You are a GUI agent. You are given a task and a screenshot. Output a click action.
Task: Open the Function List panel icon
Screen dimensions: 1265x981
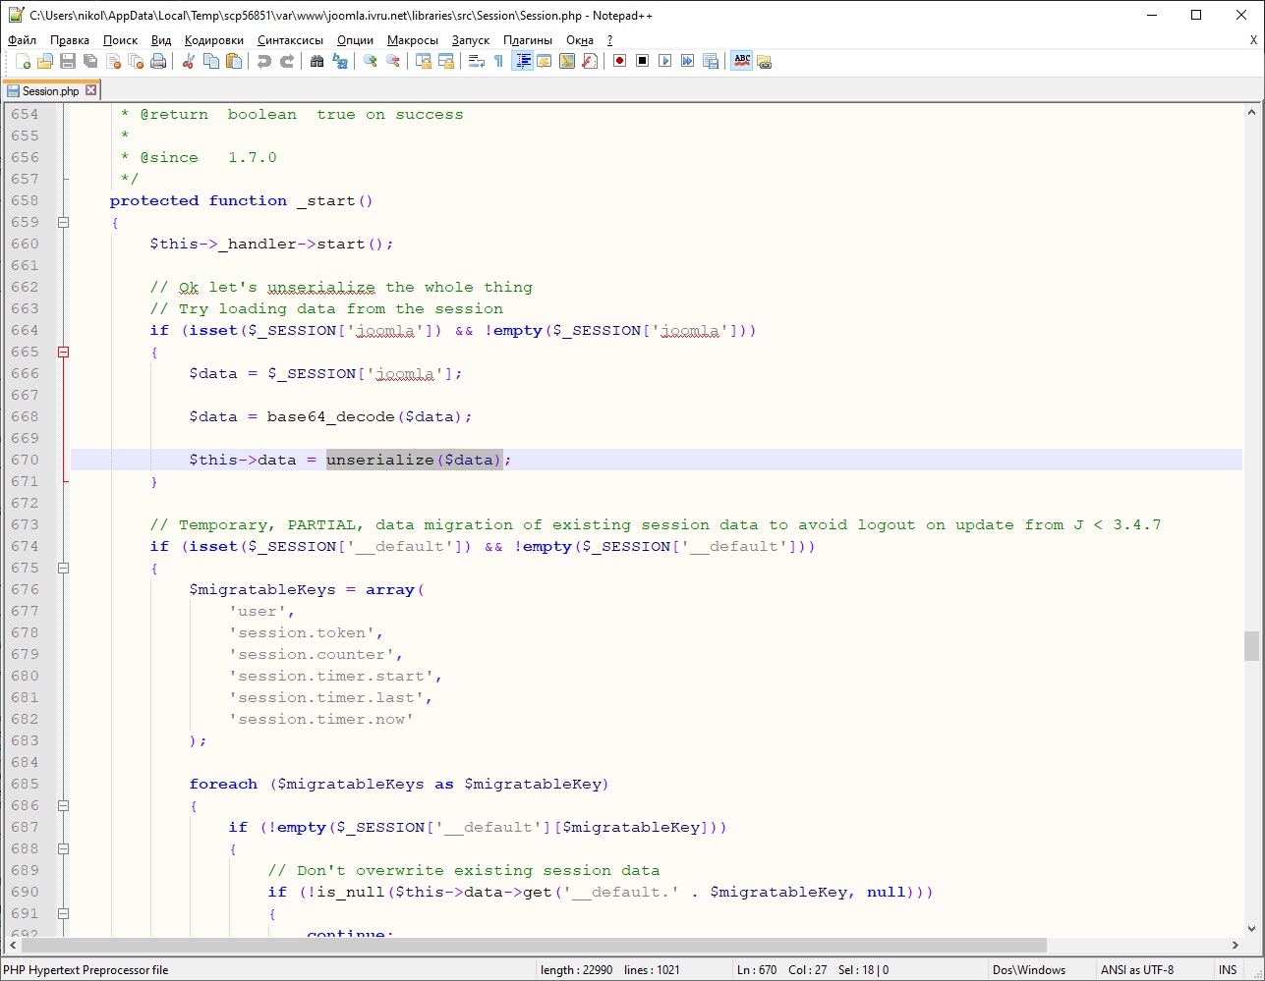click(x=590, y=62)
